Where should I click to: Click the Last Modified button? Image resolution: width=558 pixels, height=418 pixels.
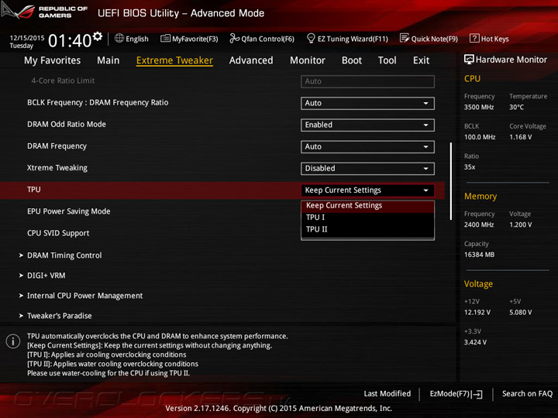point(387,394)
